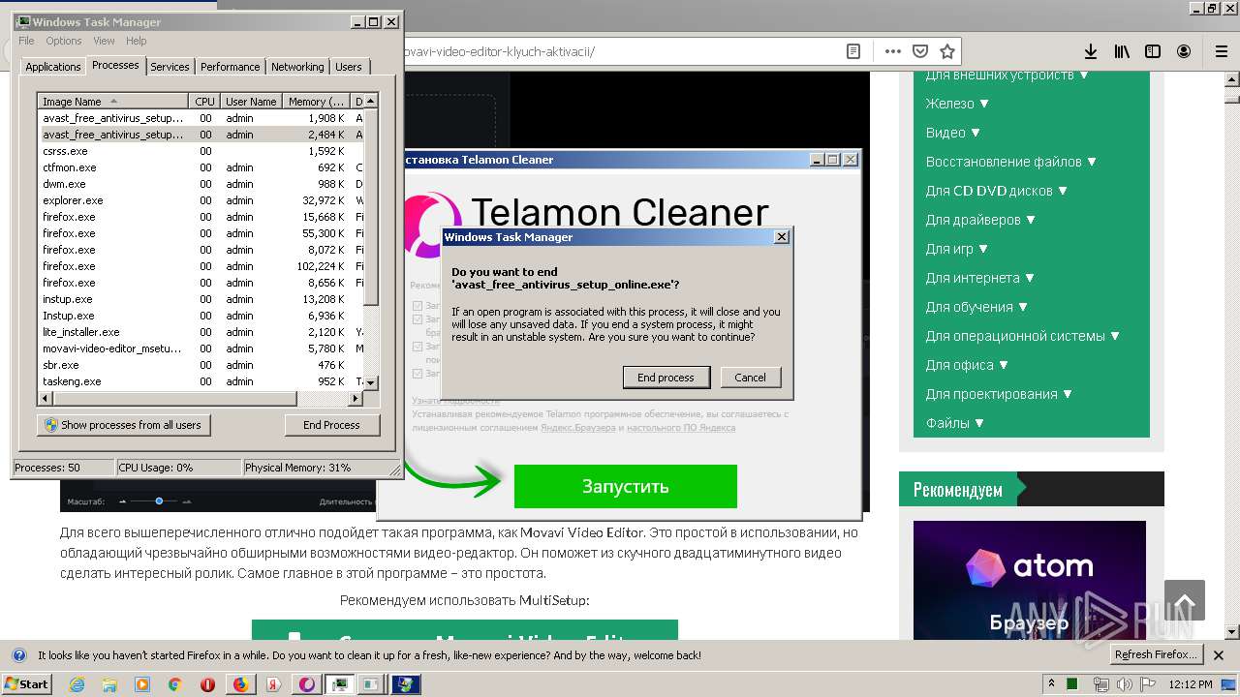Viewport: 1240px width, 697px height.
Task: Open Task Manager green CPU tray icon
Action: click(1072, 684)
